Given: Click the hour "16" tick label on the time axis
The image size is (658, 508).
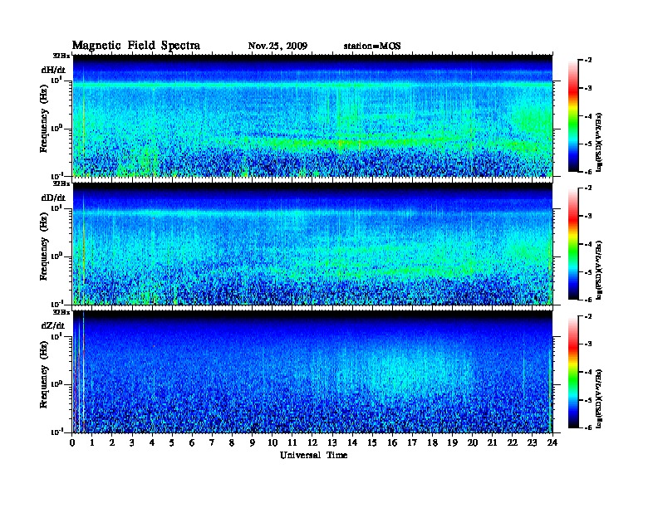Looking at the screenshot, I should (x=392, y=442).
